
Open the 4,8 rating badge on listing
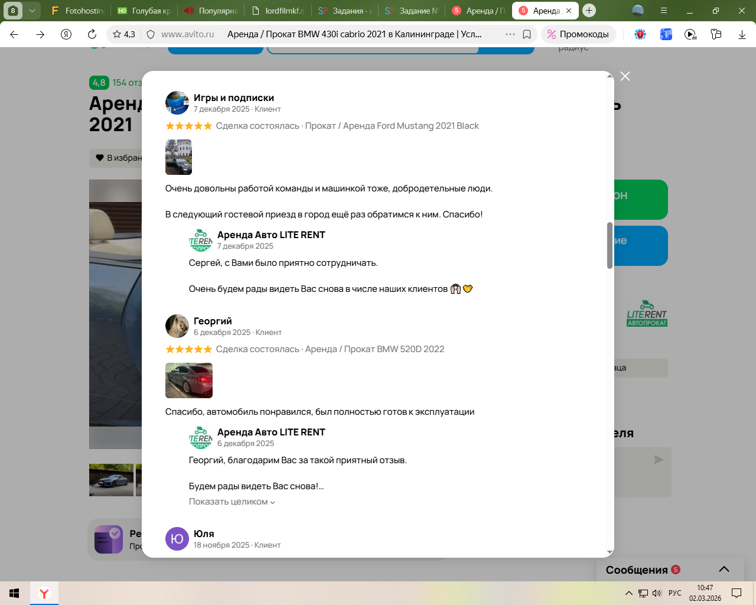click(x=99, y=83)
